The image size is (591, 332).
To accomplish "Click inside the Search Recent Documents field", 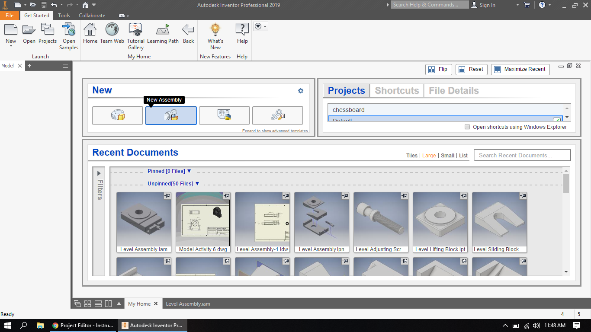I will pyautogui.click(x=522, y=155).
